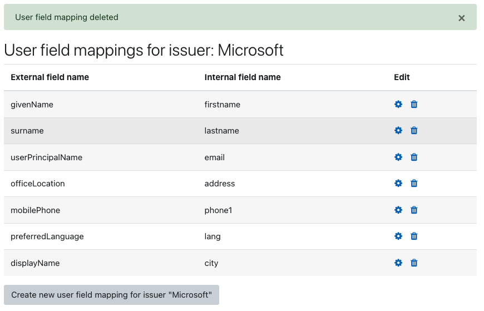This screenshot has height=311, width=484.
Task: Delete the officeLocation mapping
Action: 414,184
